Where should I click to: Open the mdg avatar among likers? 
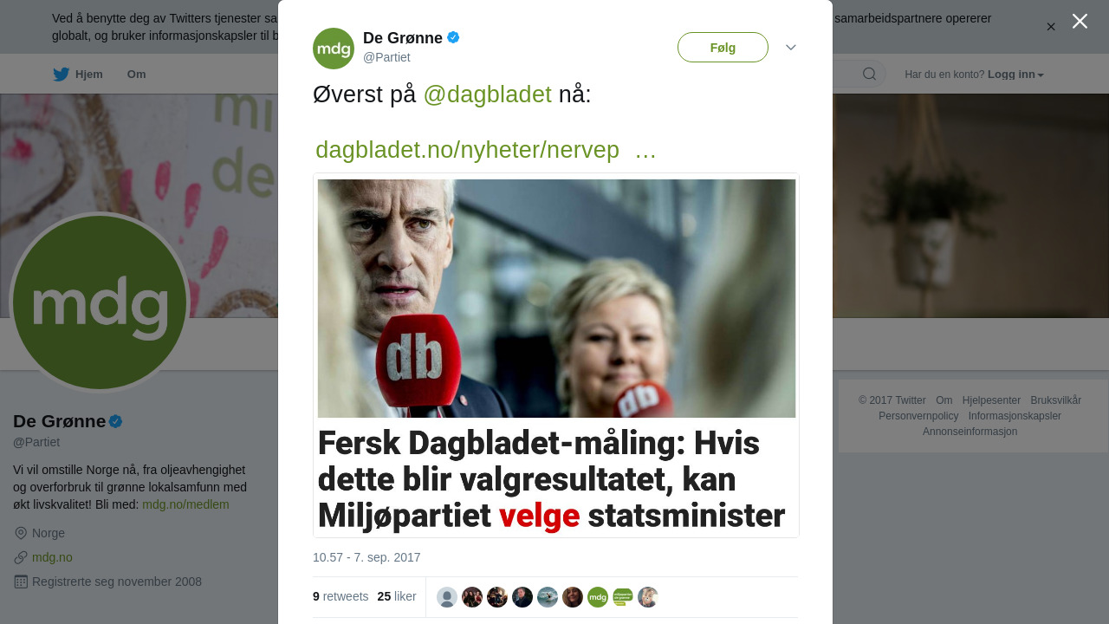[x=598, y=597]
